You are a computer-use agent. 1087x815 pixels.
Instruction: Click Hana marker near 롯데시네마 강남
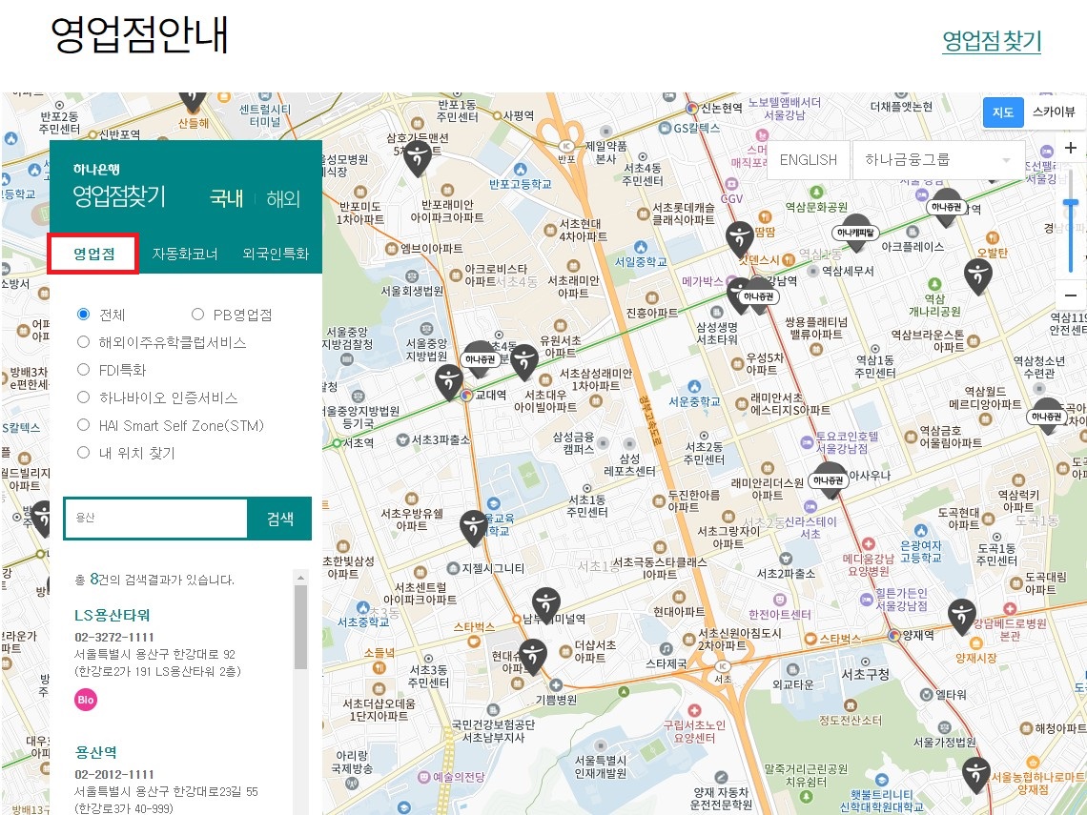740,239
